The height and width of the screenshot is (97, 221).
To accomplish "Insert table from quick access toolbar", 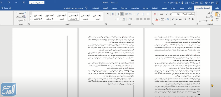I will (177, 3).
